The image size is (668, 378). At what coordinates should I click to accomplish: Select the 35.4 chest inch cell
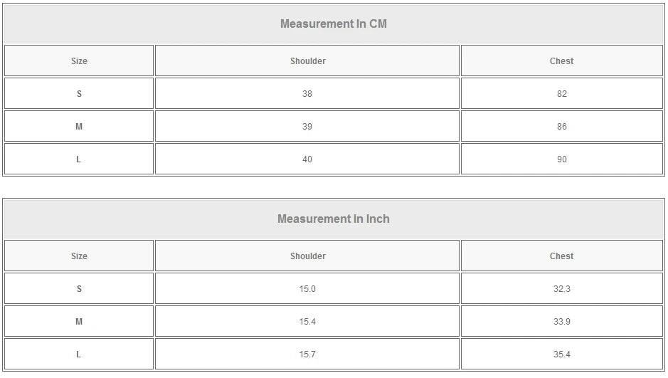click(x=561, y=355)
